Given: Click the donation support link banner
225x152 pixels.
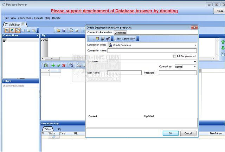Looking at the screenshot, I should tap(114, 11).
